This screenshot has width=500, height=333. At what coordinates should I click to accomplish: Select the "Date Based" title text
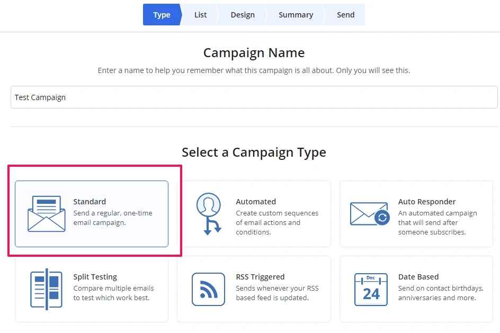point(418,277)
